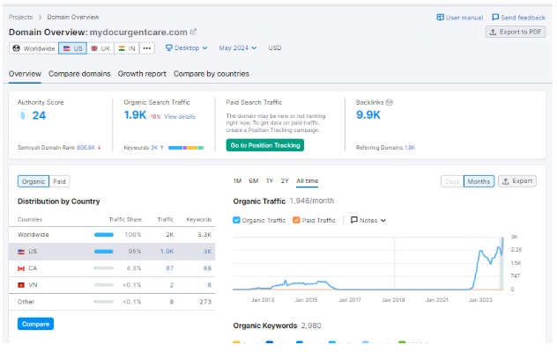Select the All time range

(308, 181)
